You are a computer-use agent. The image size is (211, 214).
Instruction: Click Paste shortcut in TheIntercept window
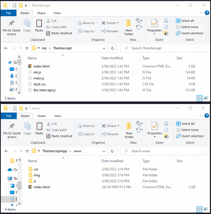coord(59,33)
